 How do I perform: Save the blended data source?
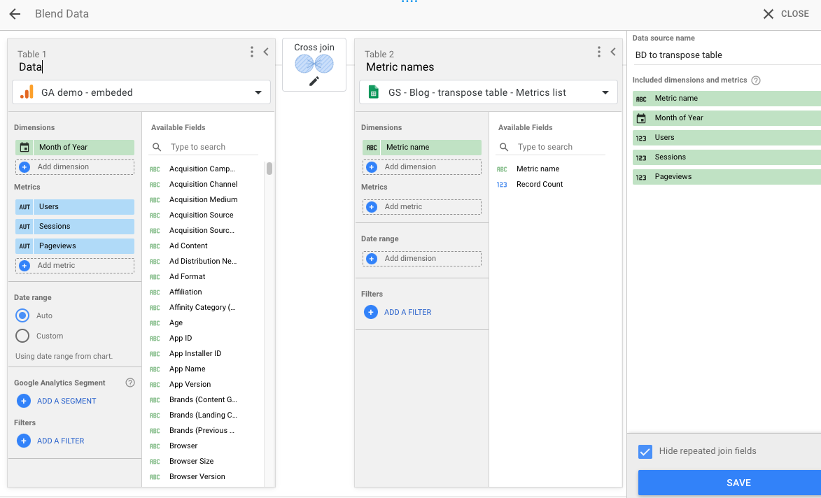tap(729, 483)
